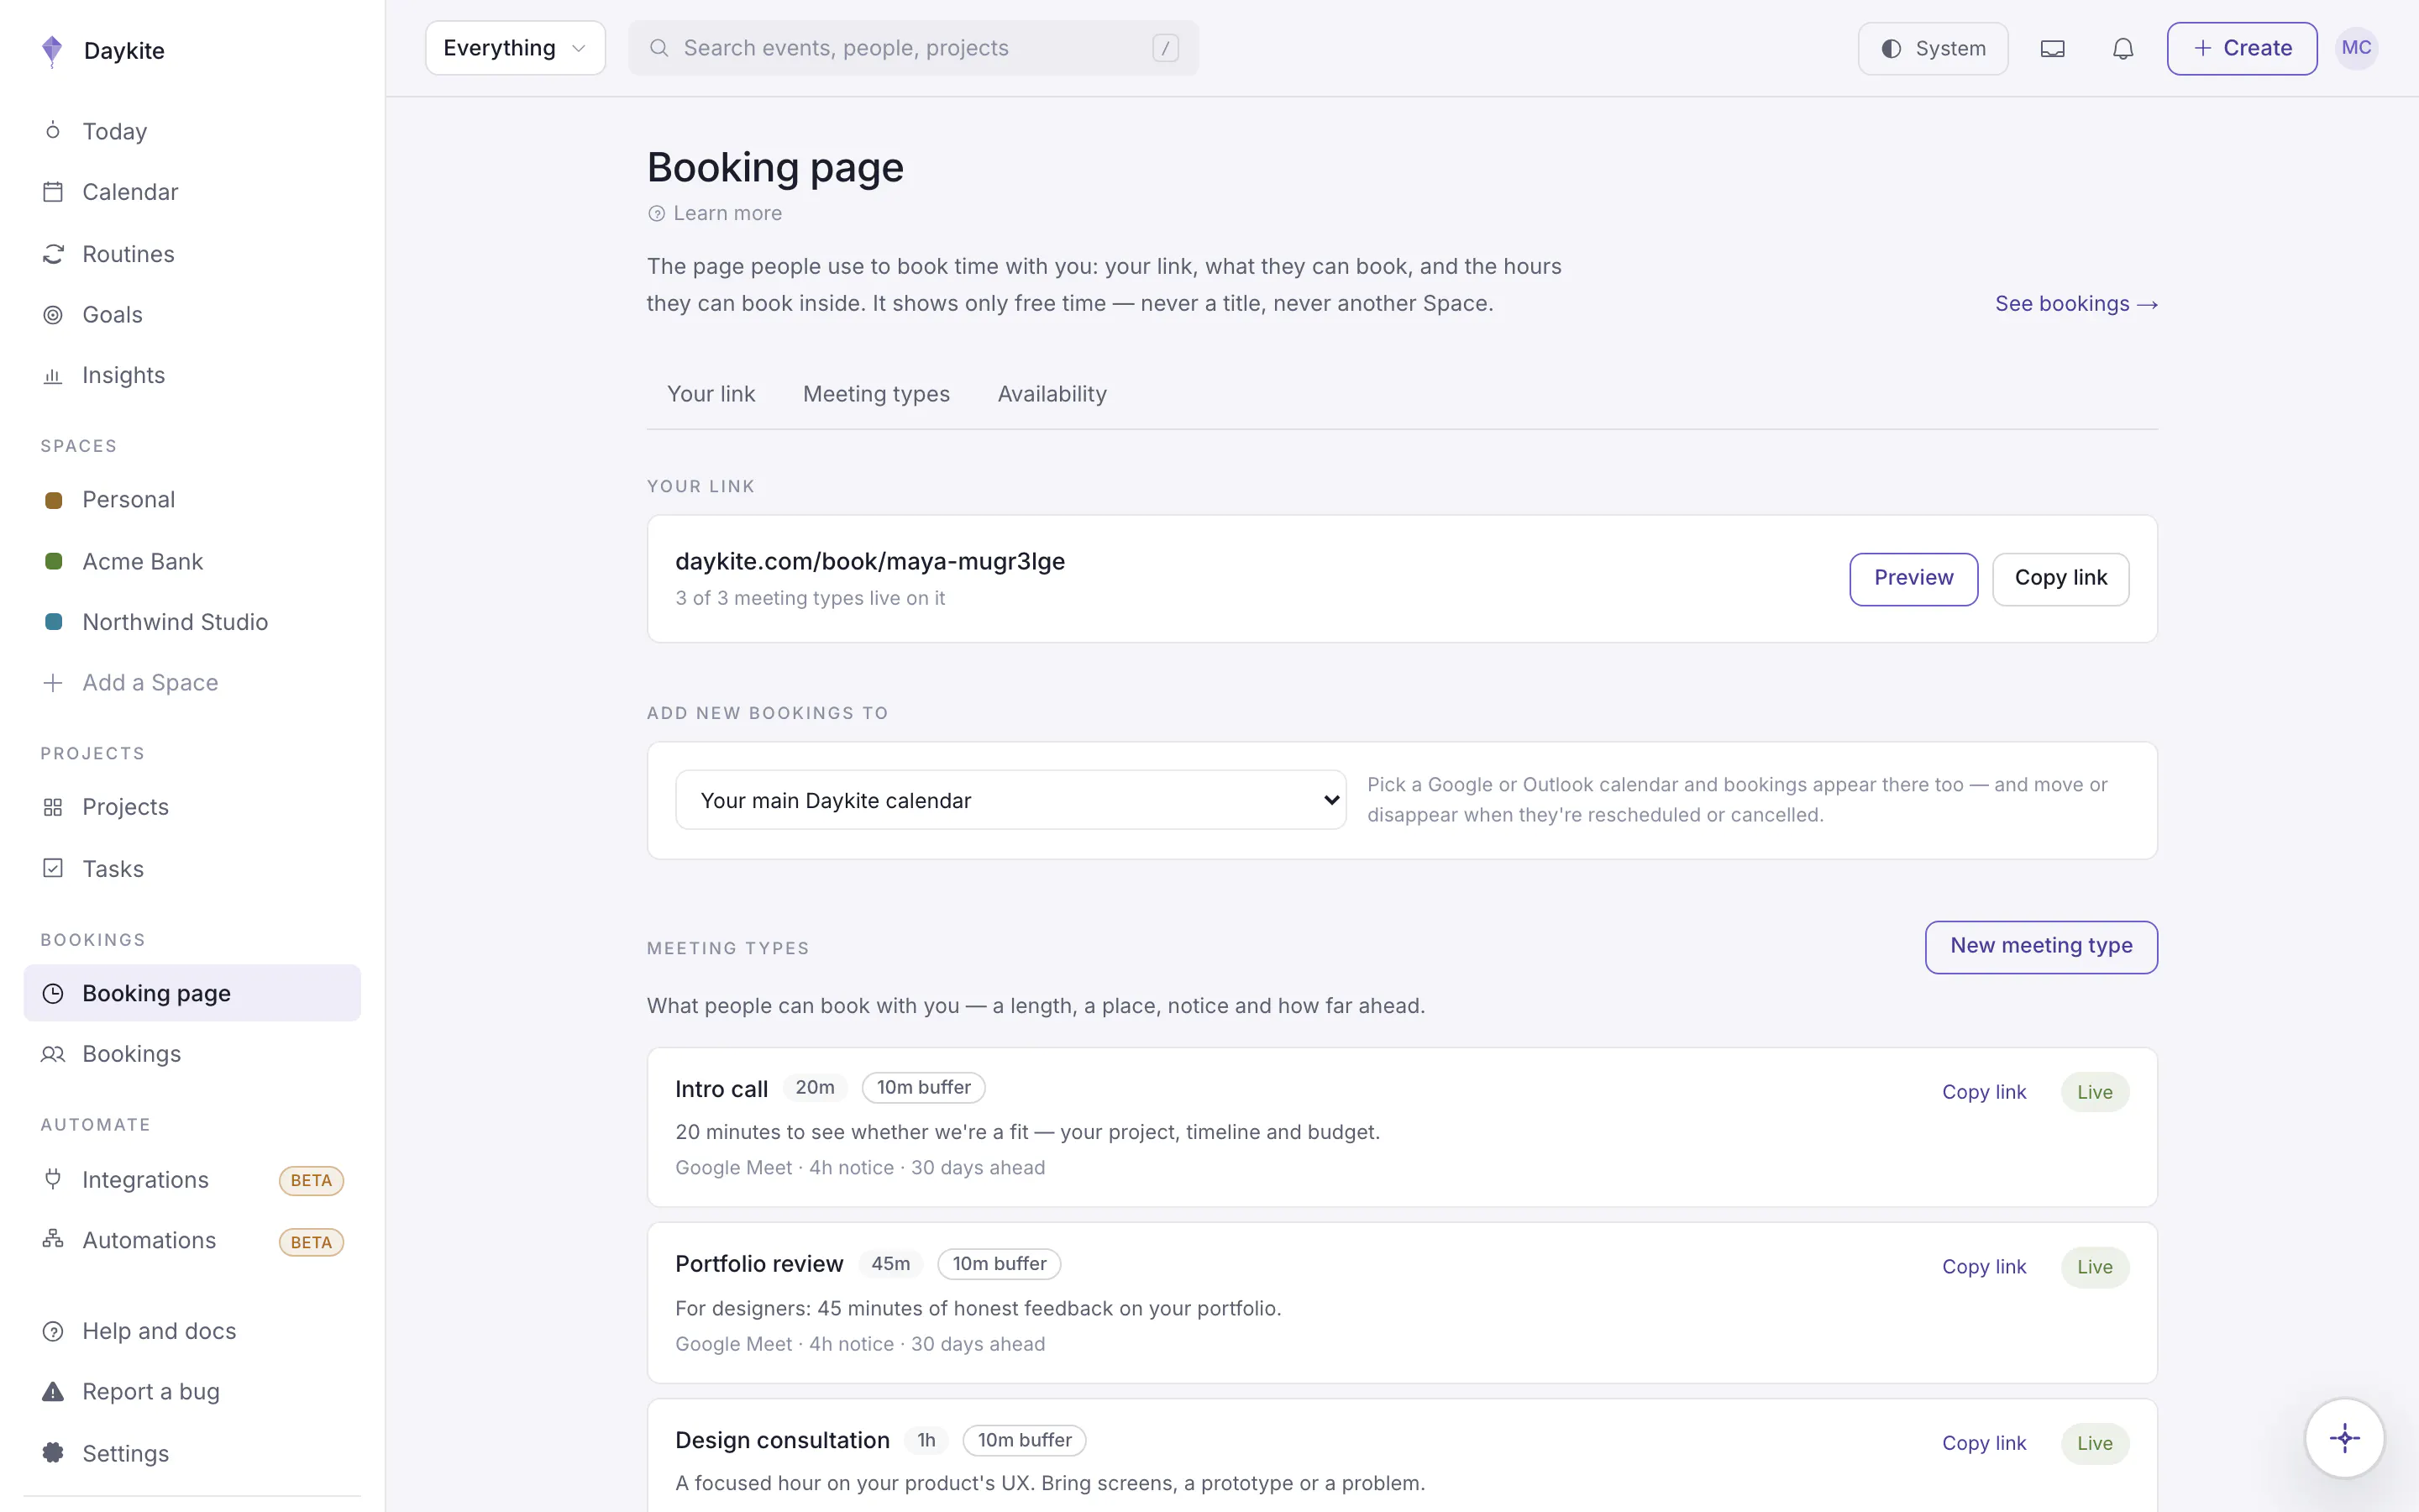The image size is (2419, 1512).
Task: Click the Learn more link
Action: (x=715, y=213)
